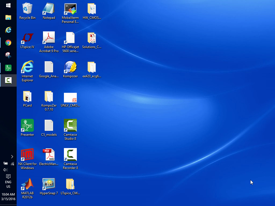Viewport: 275px width, 206px height.
Task: Open MobaXterm Personal Edition shortcut
Action: [x=70, y=9]
